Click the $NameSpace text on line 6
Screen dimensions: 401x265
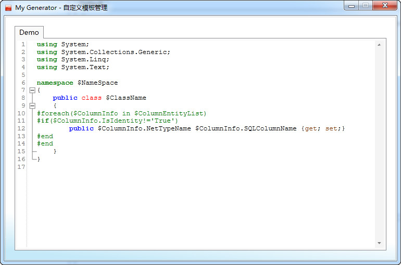click(98, 83)
